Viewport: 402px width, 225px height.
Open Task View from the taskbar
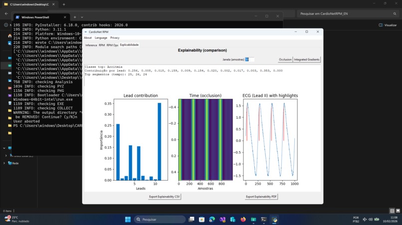coord(191,220)
